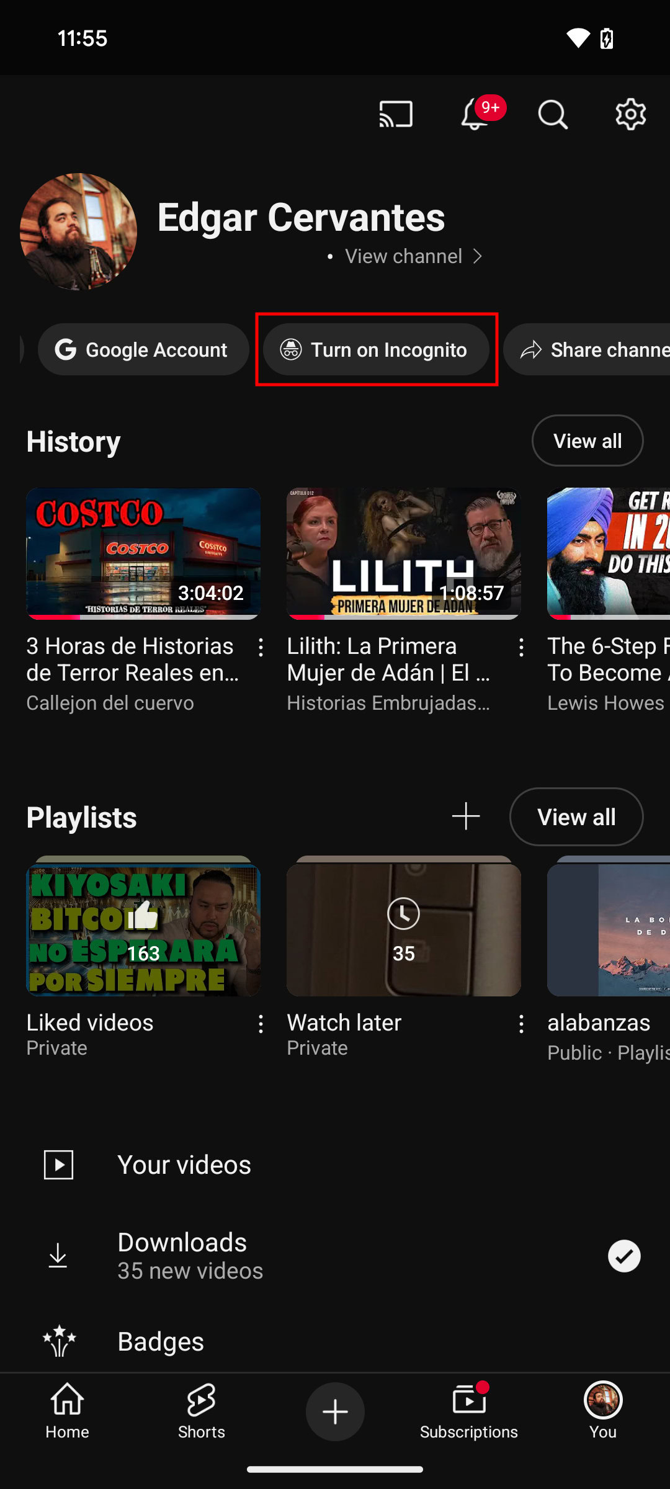Tap the Cast to device icon
Image resolution: width=670 pixels, height=1489 pixels.
tap(396, 115)
